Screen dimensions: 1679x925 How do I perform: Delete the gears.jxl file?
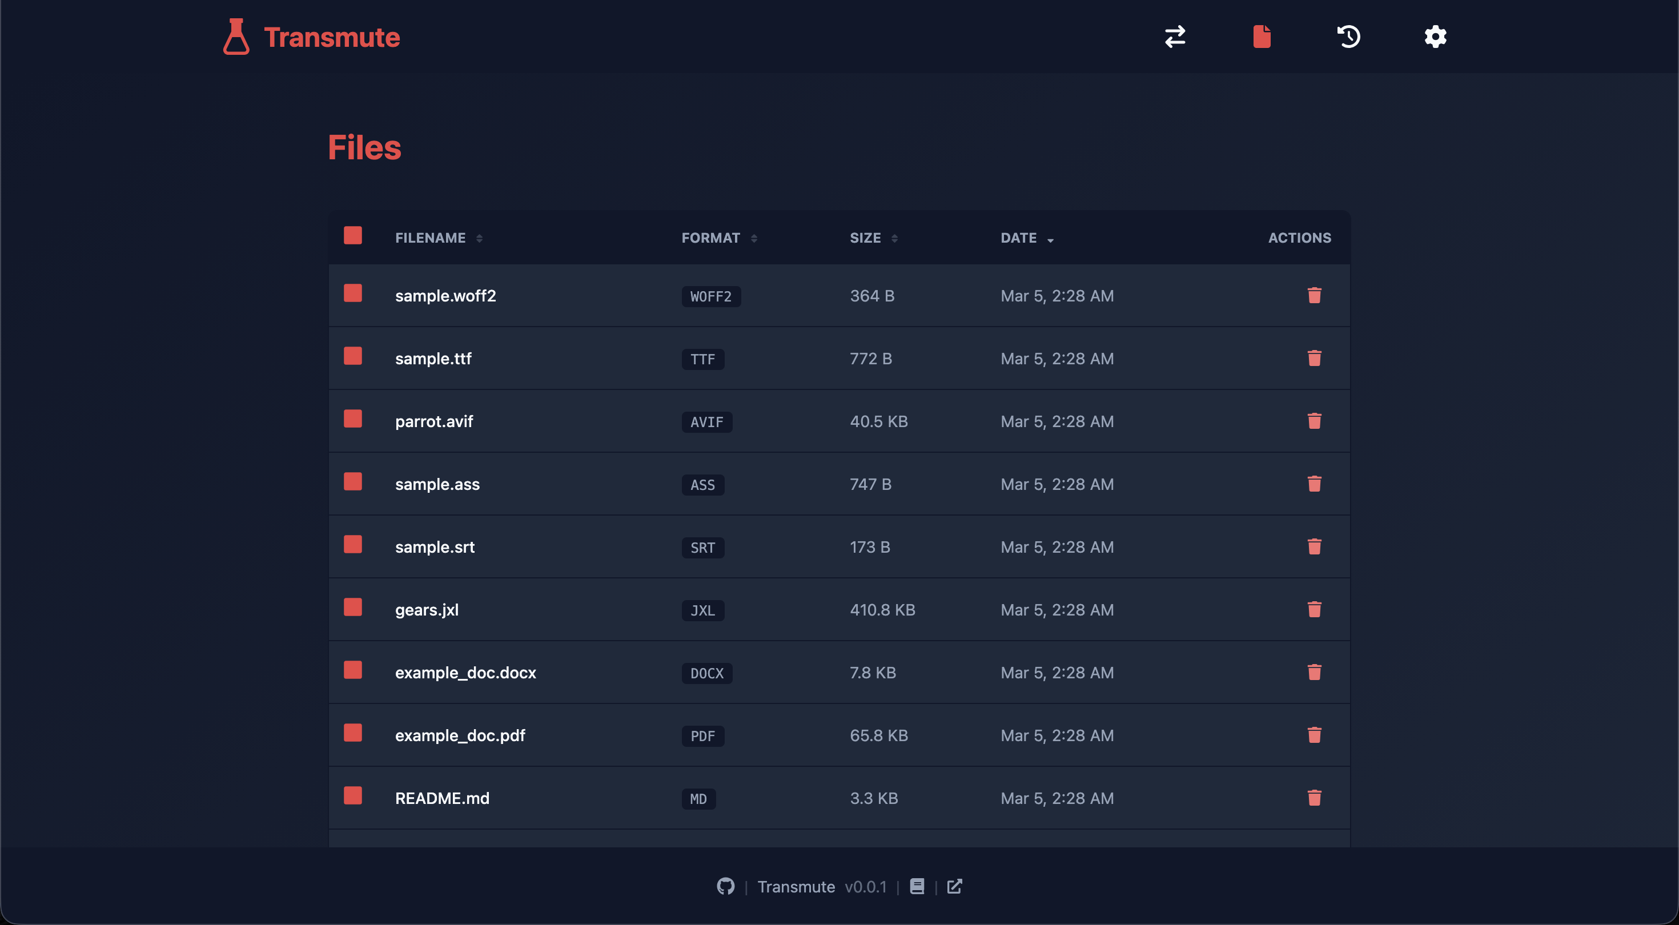click(x=1314, y=609)
